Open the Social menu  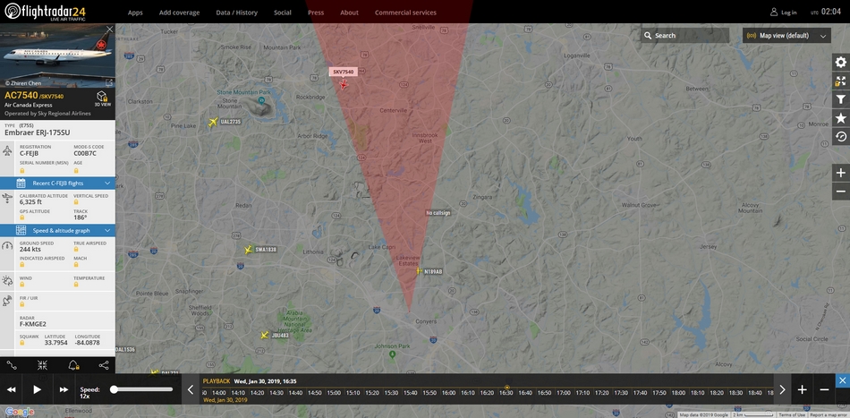(x=283, y=13)
